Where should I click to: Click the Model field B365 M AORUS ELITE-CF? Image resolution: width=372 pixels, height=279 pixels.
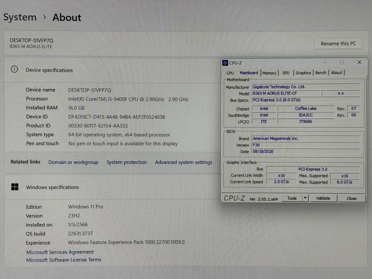click(286, 93)
